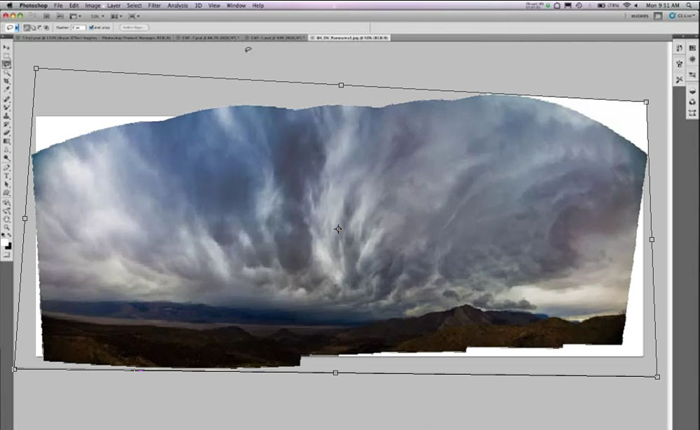Open the Help menu
The image size is (700, 430).
[258, 6]
